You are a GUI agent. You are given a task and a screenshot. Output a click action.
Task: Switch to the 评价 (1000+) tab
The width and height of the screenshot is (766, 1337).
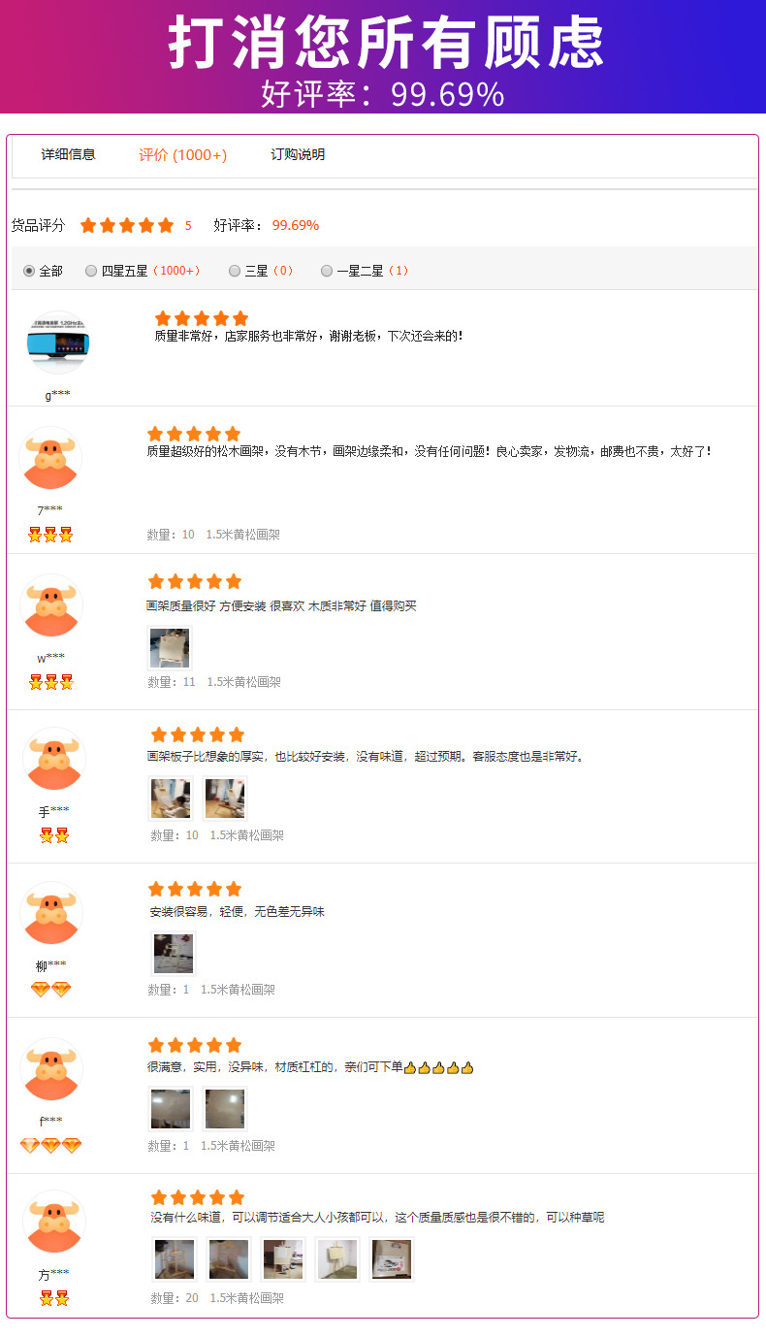pos(182,155)
